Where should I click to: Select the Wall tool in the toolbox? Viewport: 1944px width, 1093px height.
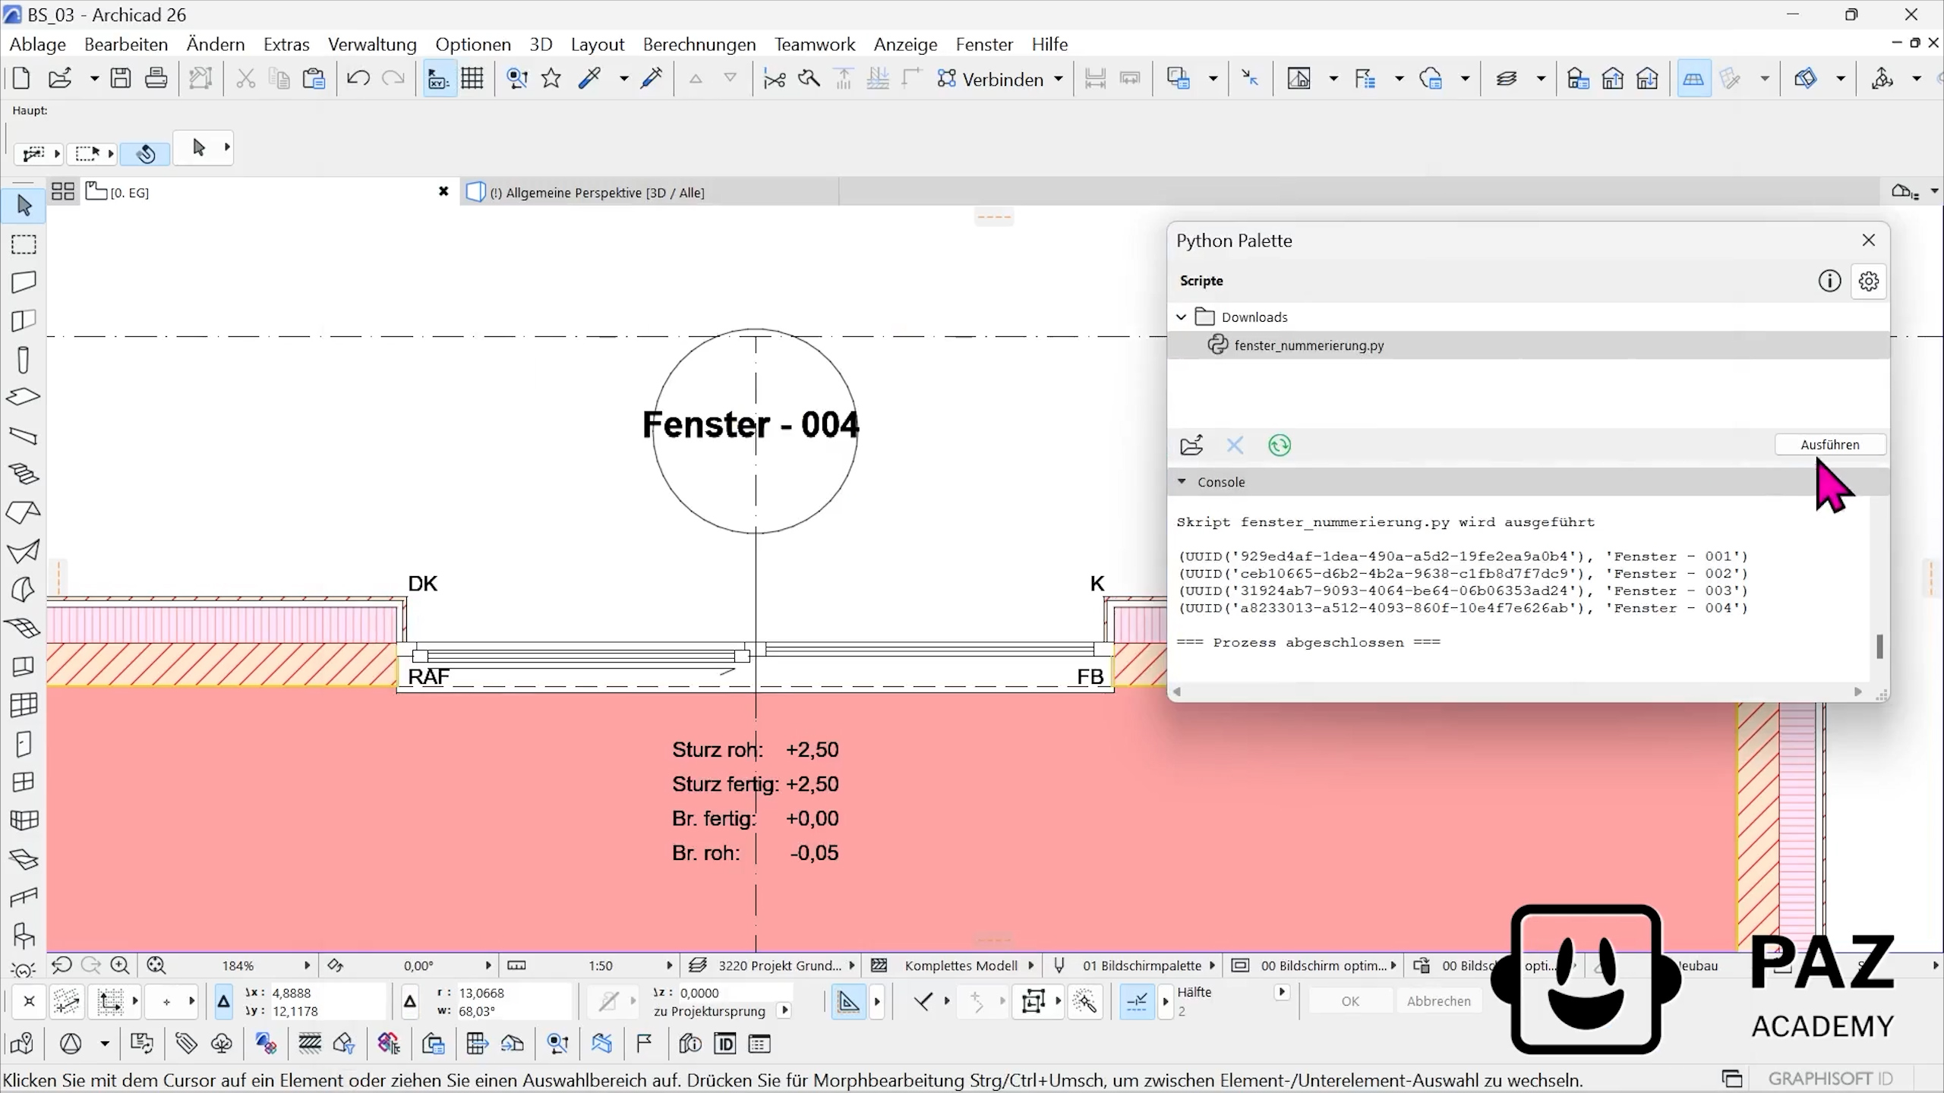24,282
